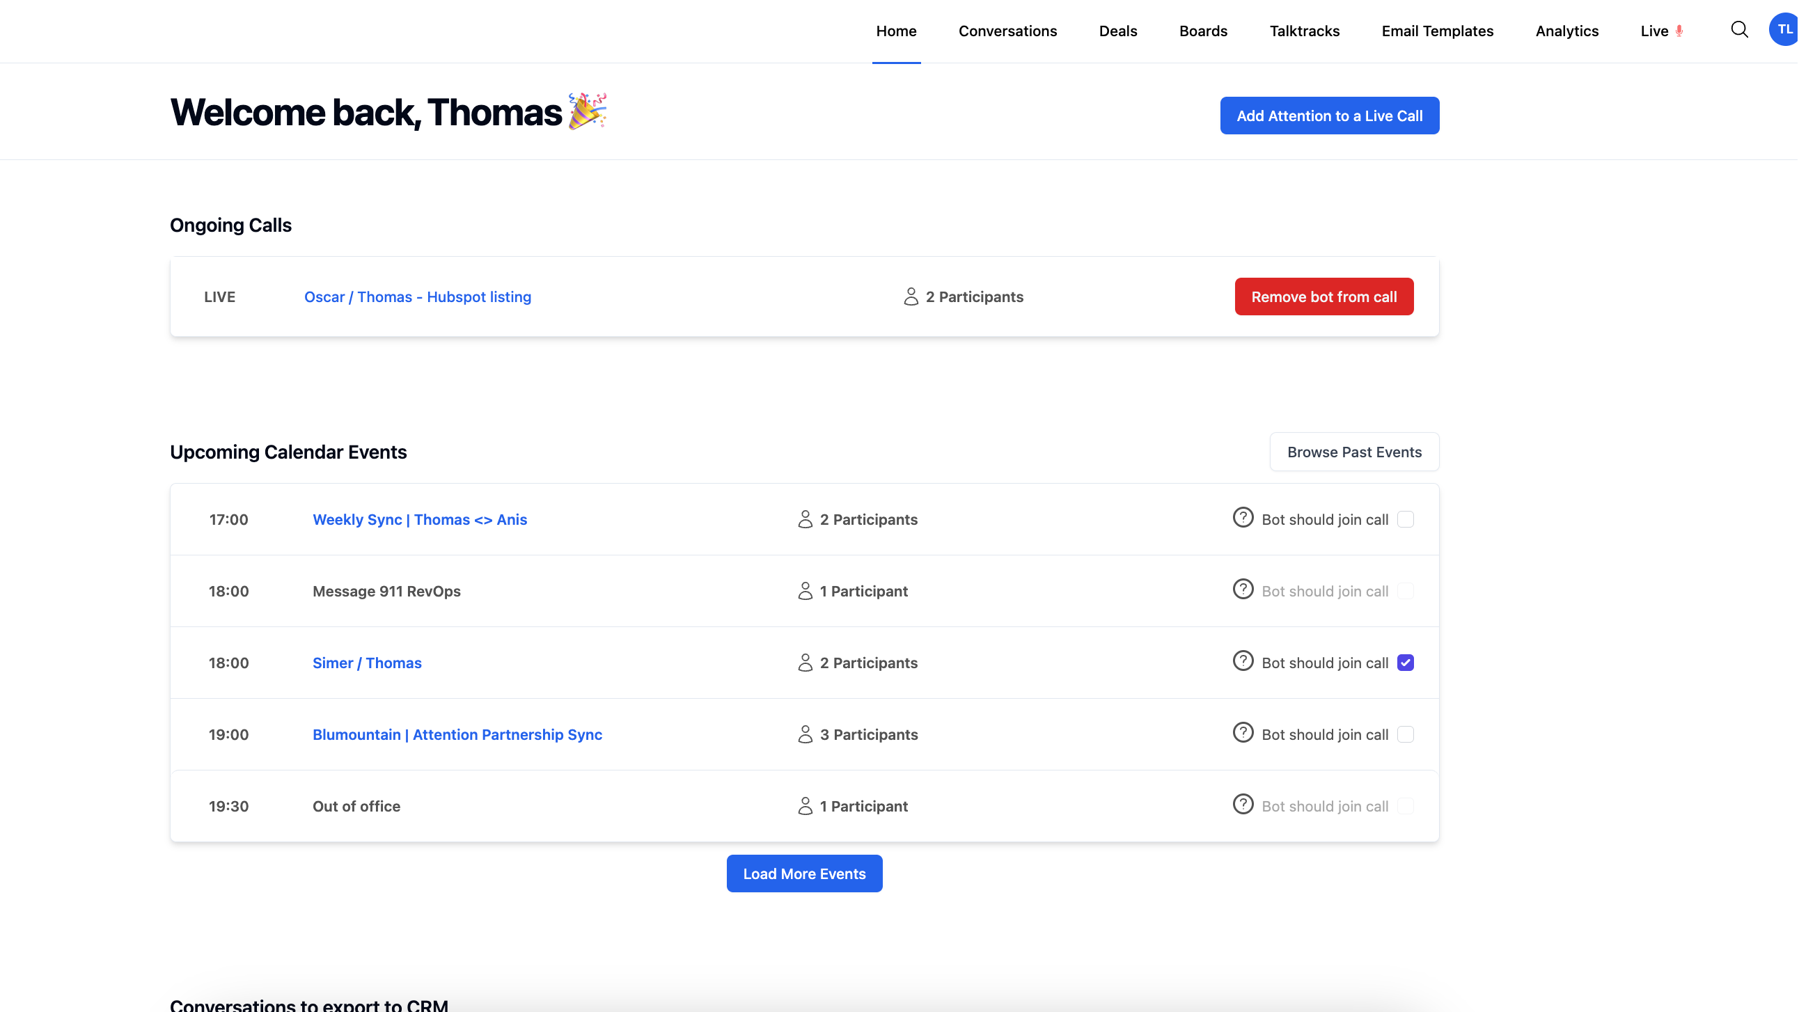Remove bot from the ongoing call

pos(1323,297)
